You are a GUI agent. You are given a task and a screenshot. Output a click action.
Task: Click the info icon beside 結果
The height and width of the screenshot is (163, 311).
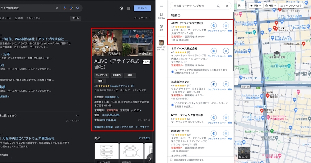[x=179, y=15]
